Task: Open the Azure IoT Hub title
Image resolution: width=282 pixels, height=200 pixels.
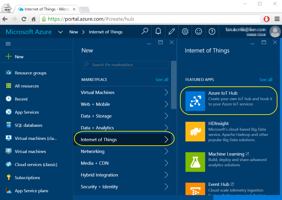Action: point(223,93)
